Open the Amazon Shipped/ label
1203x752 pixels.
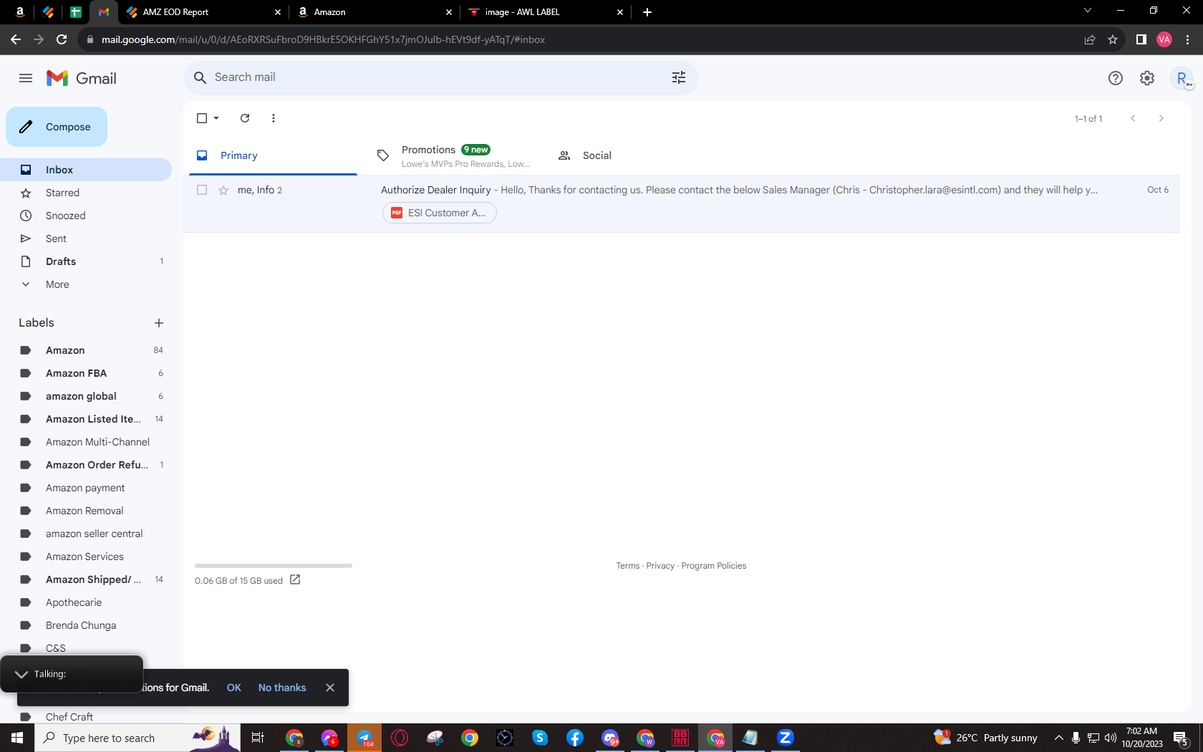pos(86,579)
